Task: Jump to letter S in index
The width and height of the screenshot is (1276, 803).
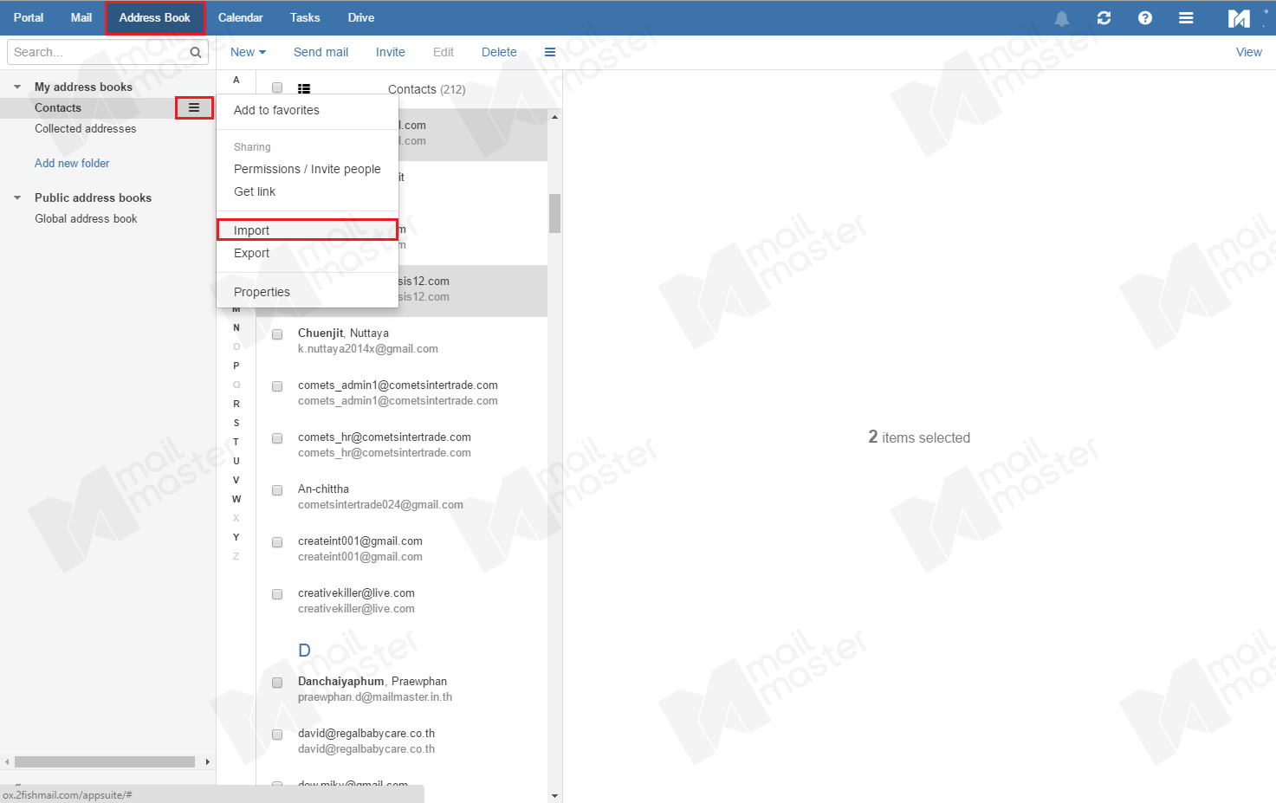Action: [x=236, y=423]
